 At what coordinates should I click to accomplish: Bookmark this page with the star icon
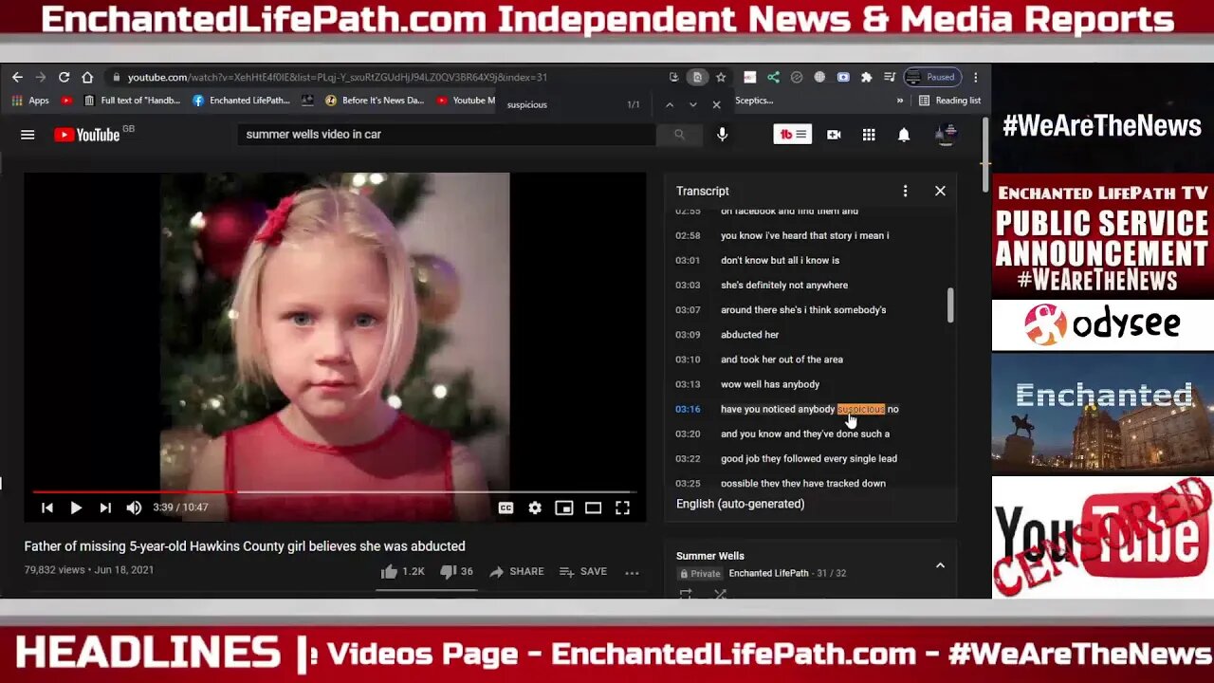pyautogui.click(x=721, y=77)
